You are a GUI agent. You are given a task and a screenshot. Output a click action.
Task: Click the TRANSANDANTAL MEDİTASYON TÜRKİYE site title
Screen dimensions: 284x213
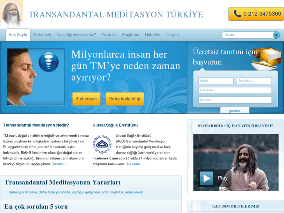coord(116,14)
